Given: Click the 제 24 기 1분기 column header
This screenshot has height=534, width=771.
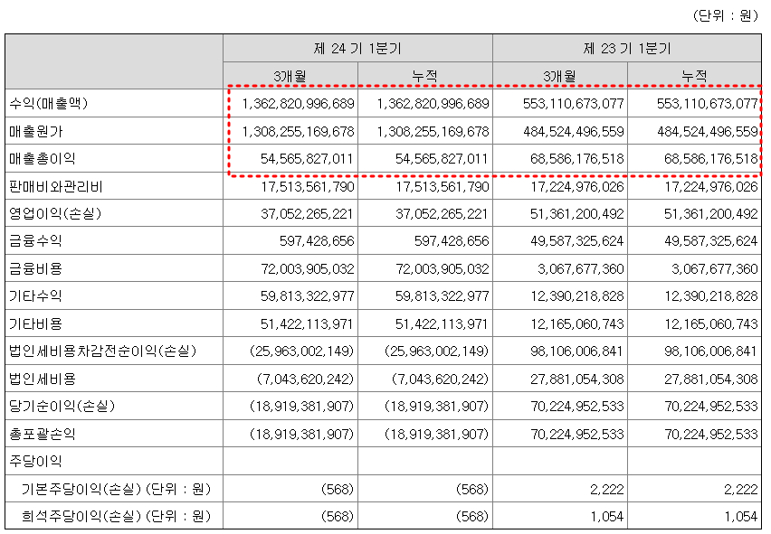Looking at the screenshot, I should (356, 44).
